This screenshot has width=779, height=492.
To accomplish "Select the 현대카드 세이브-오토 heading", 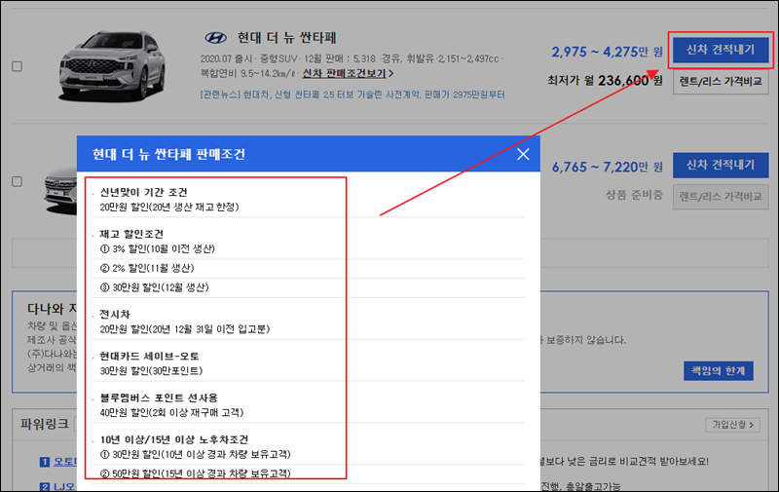I will pyautogui.click(x=150, y=357).
